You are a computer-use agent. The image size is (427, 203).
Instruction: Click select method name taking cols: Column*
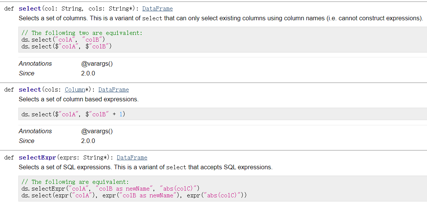[30, 90]
